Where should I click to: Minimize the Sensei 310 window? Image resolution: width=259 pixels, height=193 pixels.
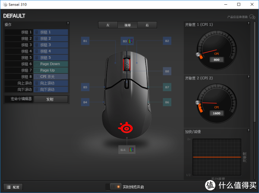(x=226, y=4)
